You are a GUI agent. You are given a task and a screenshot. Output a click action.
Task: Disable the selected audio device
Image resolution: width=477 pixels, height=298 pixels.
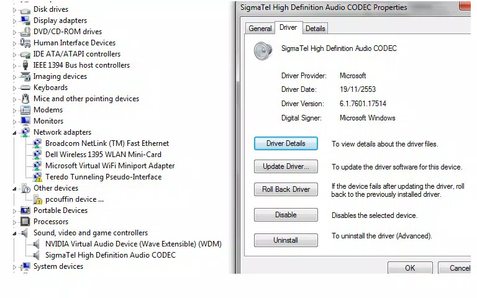(x=286, y=215)
